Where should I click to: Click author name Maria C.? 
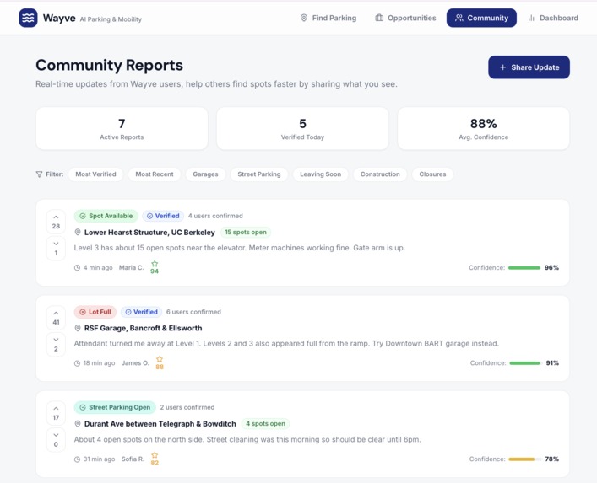click(x=132, y=267)
